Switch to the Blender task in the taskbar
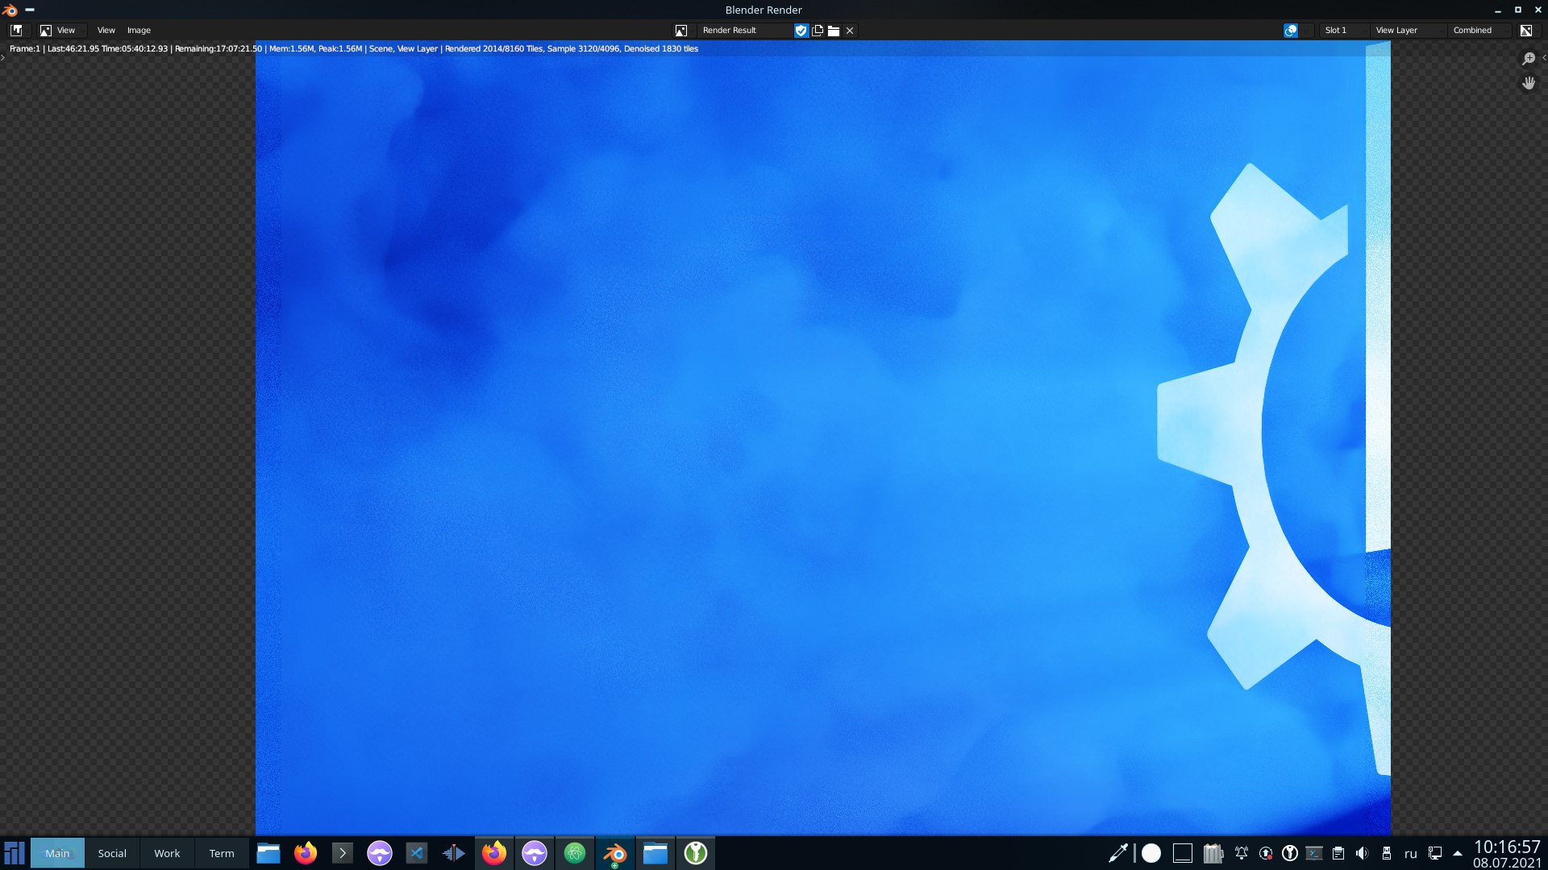 click(615, 853)
